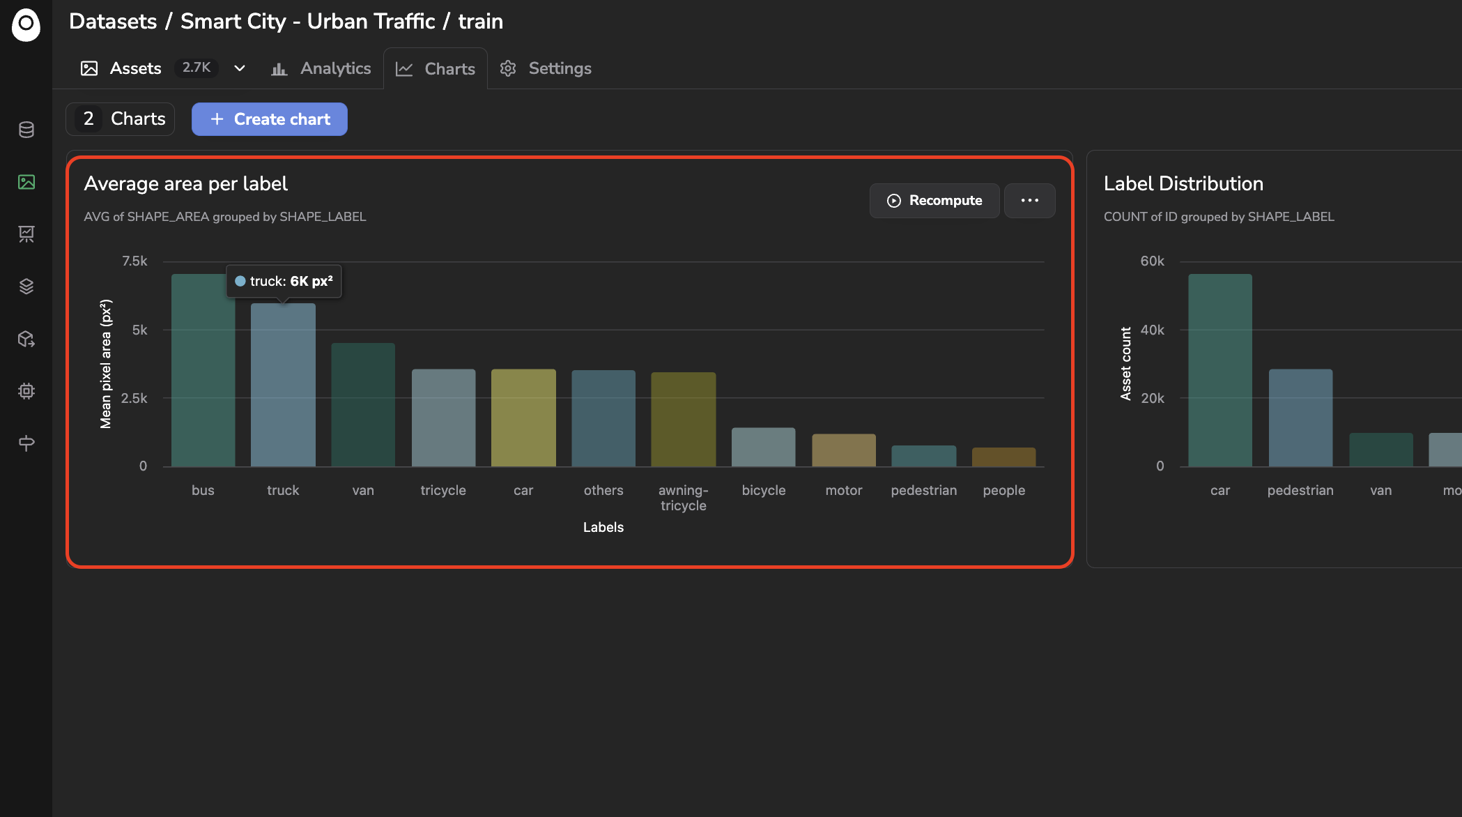The height and width of the screenshot is (817, 1462).
Task: Open the datasets database icon in sidebar
Action: (x=26, y=130)
